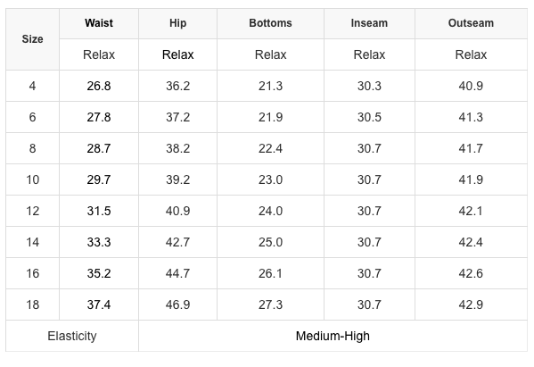
Task: Select the waist value 35.2
Action: click(99, 273)
